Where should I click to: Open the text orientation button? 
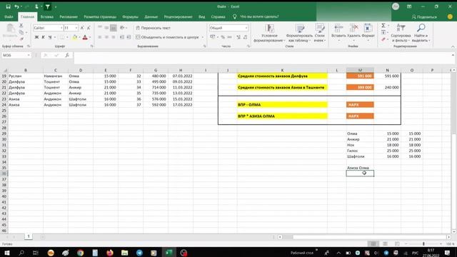[122, 28]
